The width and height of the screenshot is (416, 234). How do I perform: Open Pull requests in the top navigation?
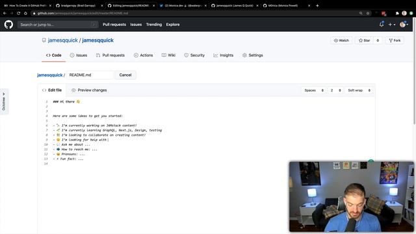114,25
